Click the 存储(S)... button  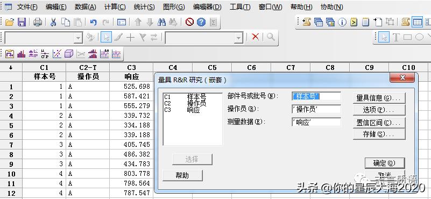coord(379,134)
